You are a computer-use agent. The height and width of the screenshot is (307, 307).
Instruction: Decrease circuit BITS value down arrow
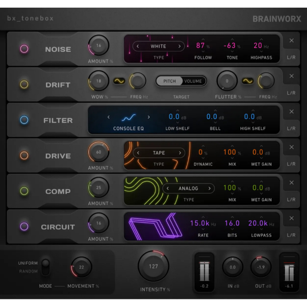(232, 229)
